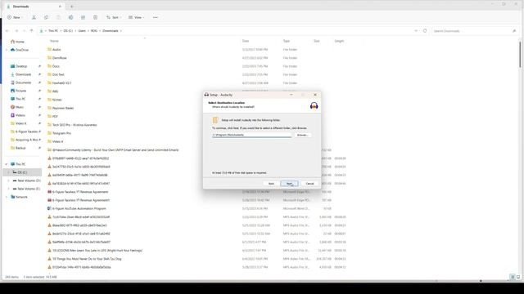
Task: Click the Copy icon in Explorer toolbar
Action: tap(46, 17)
